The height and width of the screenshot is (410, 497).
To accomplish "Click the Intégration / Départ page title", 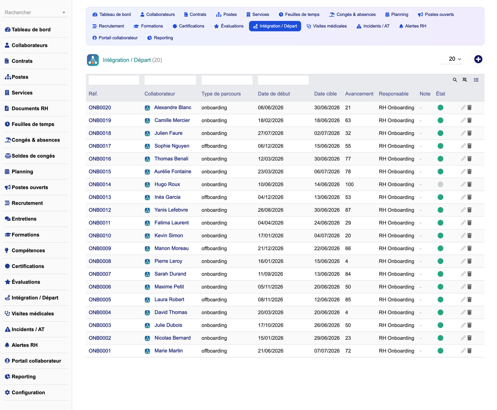I will (127, 60).
